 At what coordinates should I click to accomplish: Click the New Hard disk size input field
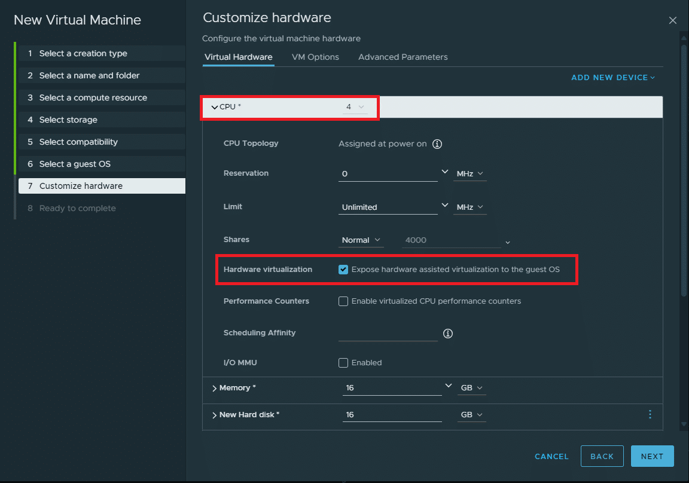392,415
